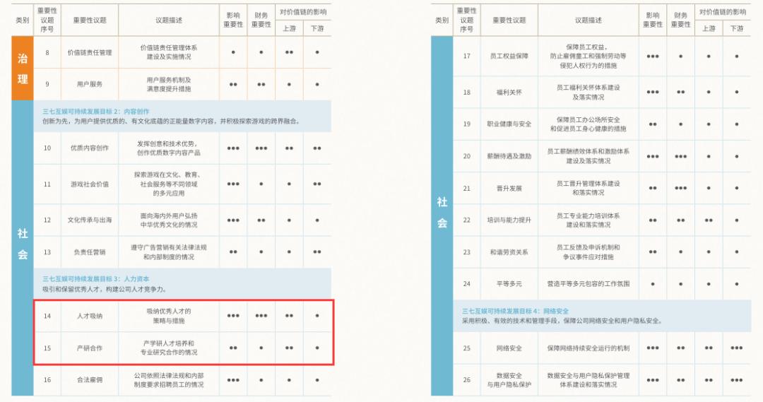763x402 pixels.
Task: Click the 合法雇佣 topic cell
Action: [90, 379]
